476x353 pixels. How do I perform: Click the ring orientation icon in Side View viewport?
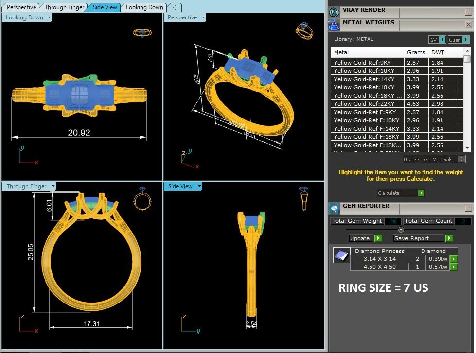[x=303, y=198]
